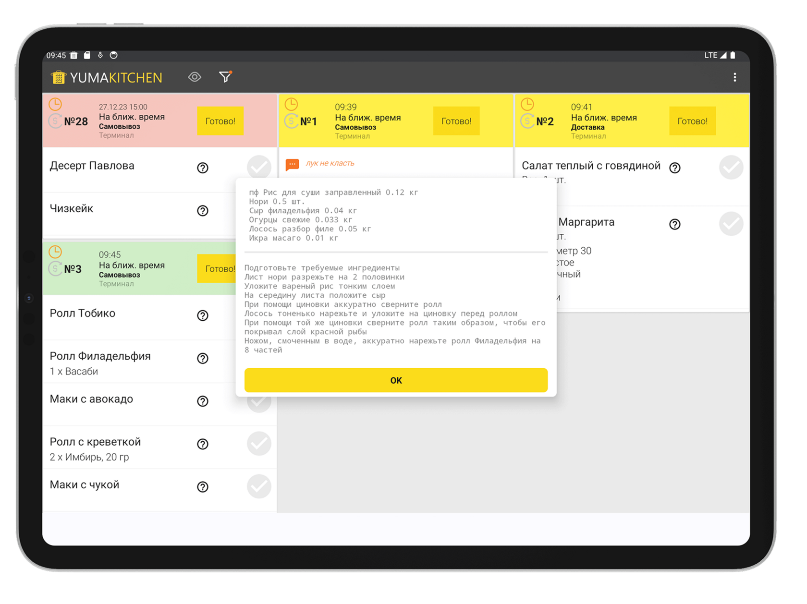Viewport: 807px width, 604px height.
Task: Show recipe help for Ролл Филадельфия
Action: click(x=203, y=358)
